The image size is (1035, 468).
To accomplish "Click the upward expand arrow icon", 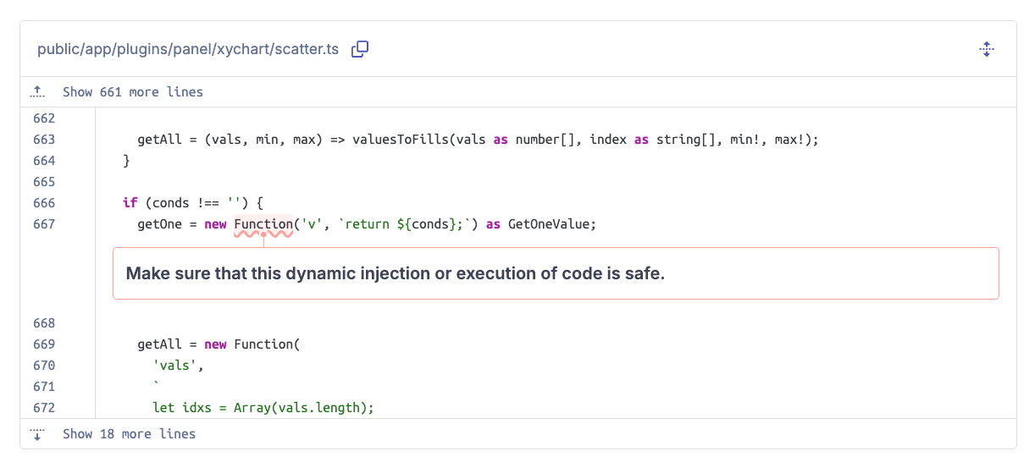I will coord(37,91).
